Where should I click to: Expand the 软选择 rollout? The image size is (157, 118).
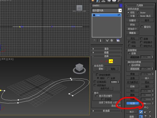tap(106, 111)
